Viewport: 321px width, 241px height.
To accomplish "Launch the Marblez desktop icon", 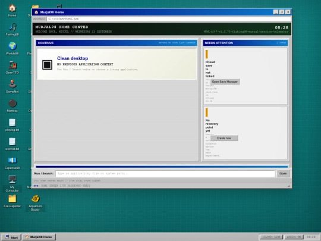I will pyautogui.click(x=12, y=105).
